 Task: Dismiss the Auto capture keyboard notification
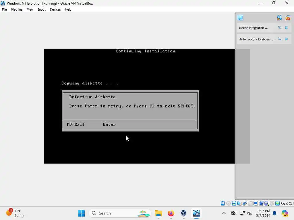click(x=286, y=39)
